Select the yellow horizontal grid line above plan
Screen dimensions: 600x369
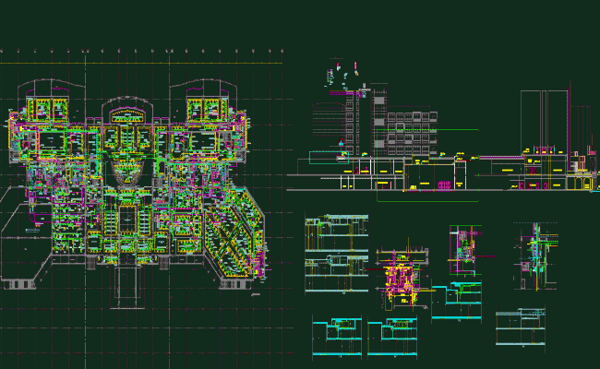(141, 63)
